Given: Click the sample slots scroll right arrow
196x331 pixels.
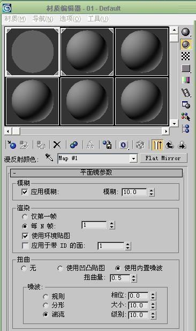Looking at the screenshot, I should 165,131.
